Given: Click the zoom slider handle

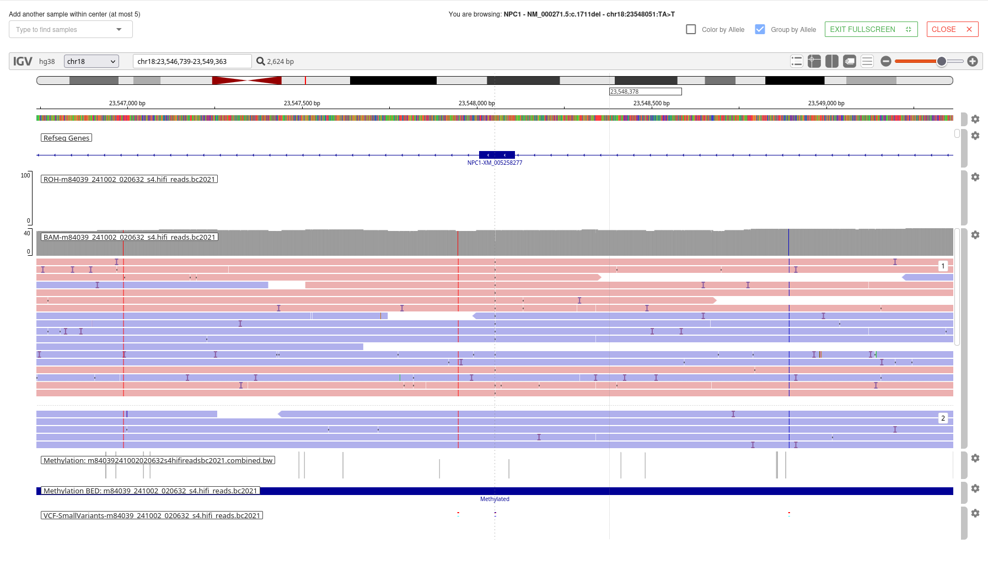Looking at the screenshot, I should (942, 61).
